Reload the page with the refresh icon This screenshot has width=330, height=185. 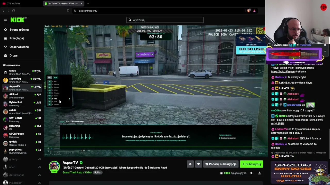coord(14,11)
